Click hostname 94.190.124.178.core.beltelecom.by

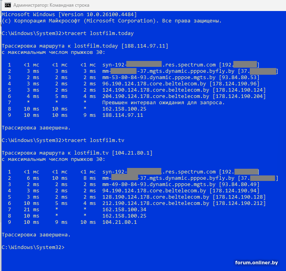click(x=154, y=191)
